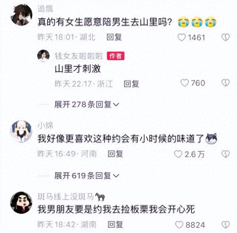Expand 278 replies

(x=87, y=104)
